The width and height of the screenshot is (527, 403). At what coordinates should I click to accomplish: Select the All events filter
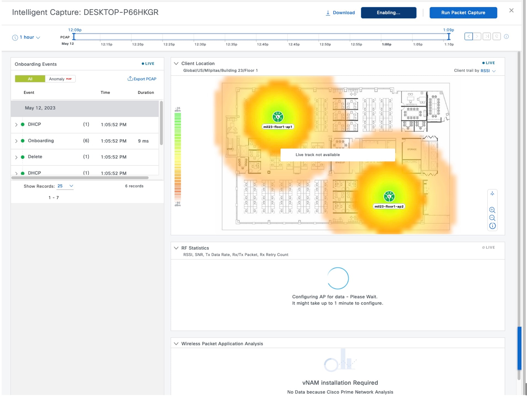point(30,79)
